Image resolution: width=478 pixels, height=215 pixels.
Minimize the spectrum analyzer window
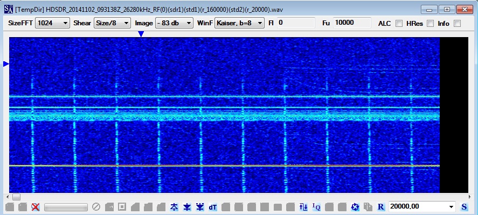[429, 10]
